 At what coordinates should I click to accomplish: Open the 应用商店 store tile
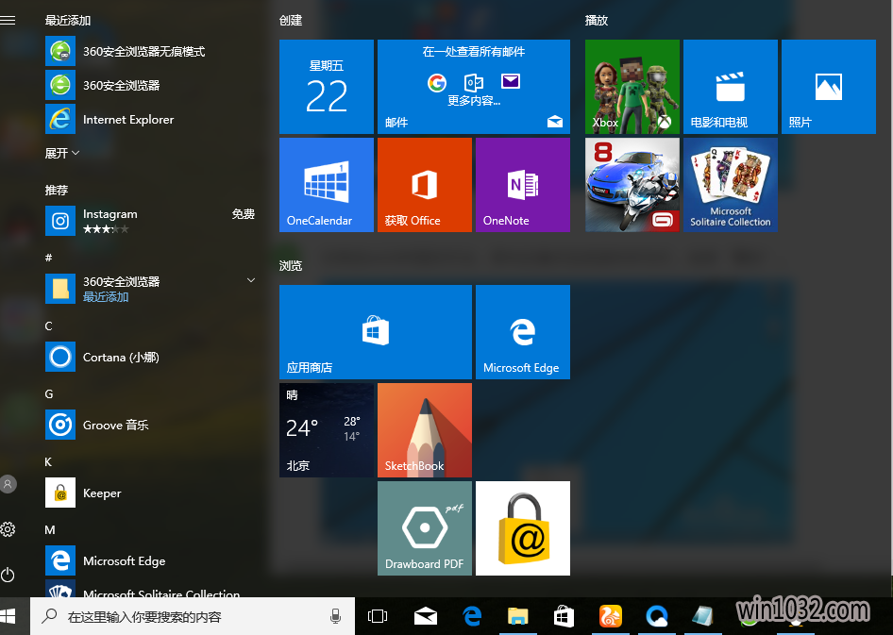pos(375,331)
